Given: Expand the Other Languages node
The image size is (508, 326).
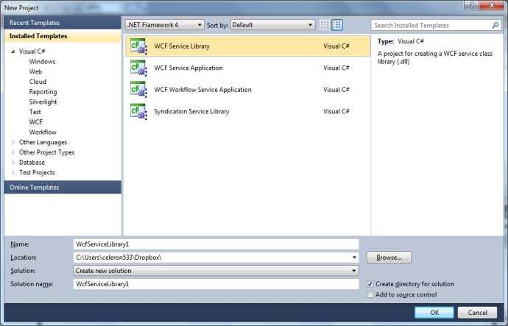Looking at the screenshot, I should pyautogui.click(x=13, y=143).
